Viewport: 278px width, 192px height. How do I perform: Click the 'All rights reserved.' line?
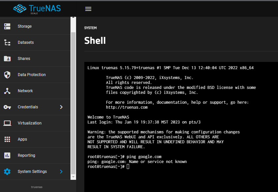click(x=129, y=83)
